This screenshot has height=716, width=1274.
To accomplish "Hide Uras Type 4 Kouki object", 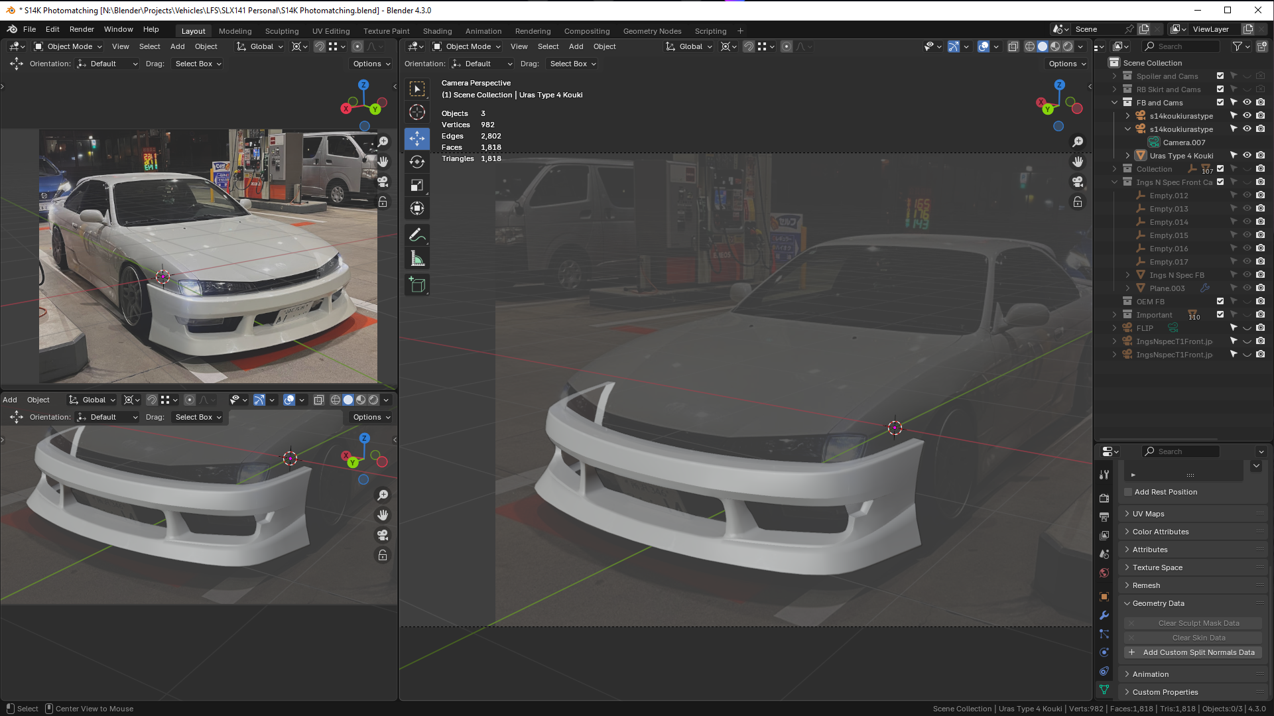I will click(x=1247, y=156).
